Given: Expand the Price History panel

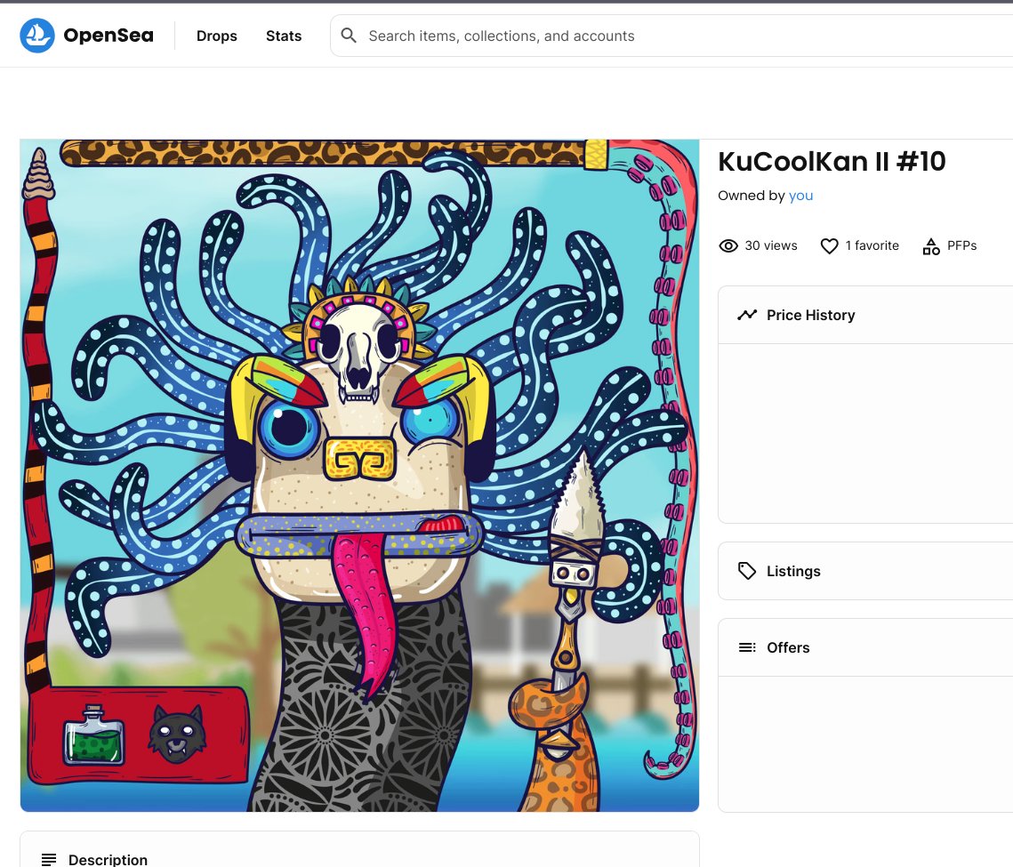Looking at the screenshot, I should coord(810,315).
